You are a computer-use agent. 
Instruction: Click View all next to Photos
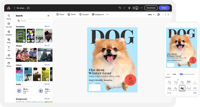pyautogui.click(x=47, y=46)
